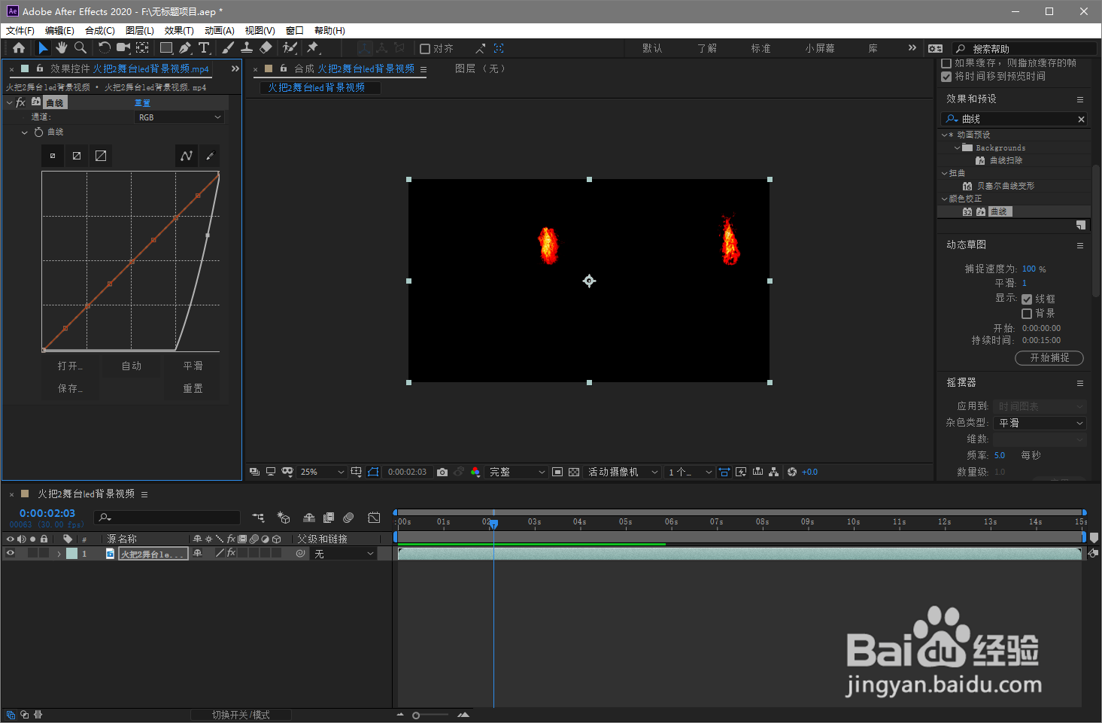
Task: Click the medium curve grid size icon
Action: pos(77,156)
